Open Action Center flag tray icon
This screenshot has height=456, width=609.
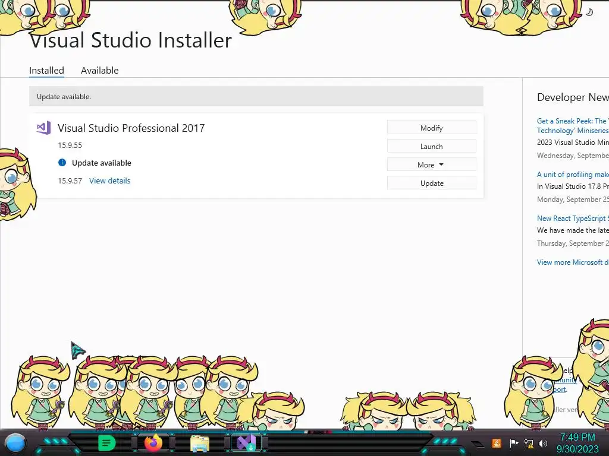[514, 443]
